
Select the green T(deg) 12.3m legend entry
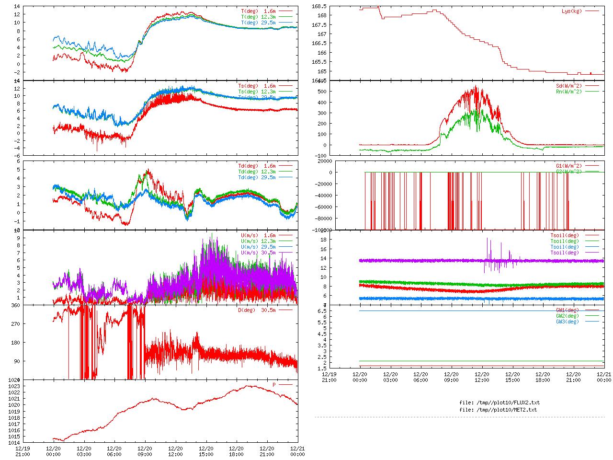pos(258,17)
